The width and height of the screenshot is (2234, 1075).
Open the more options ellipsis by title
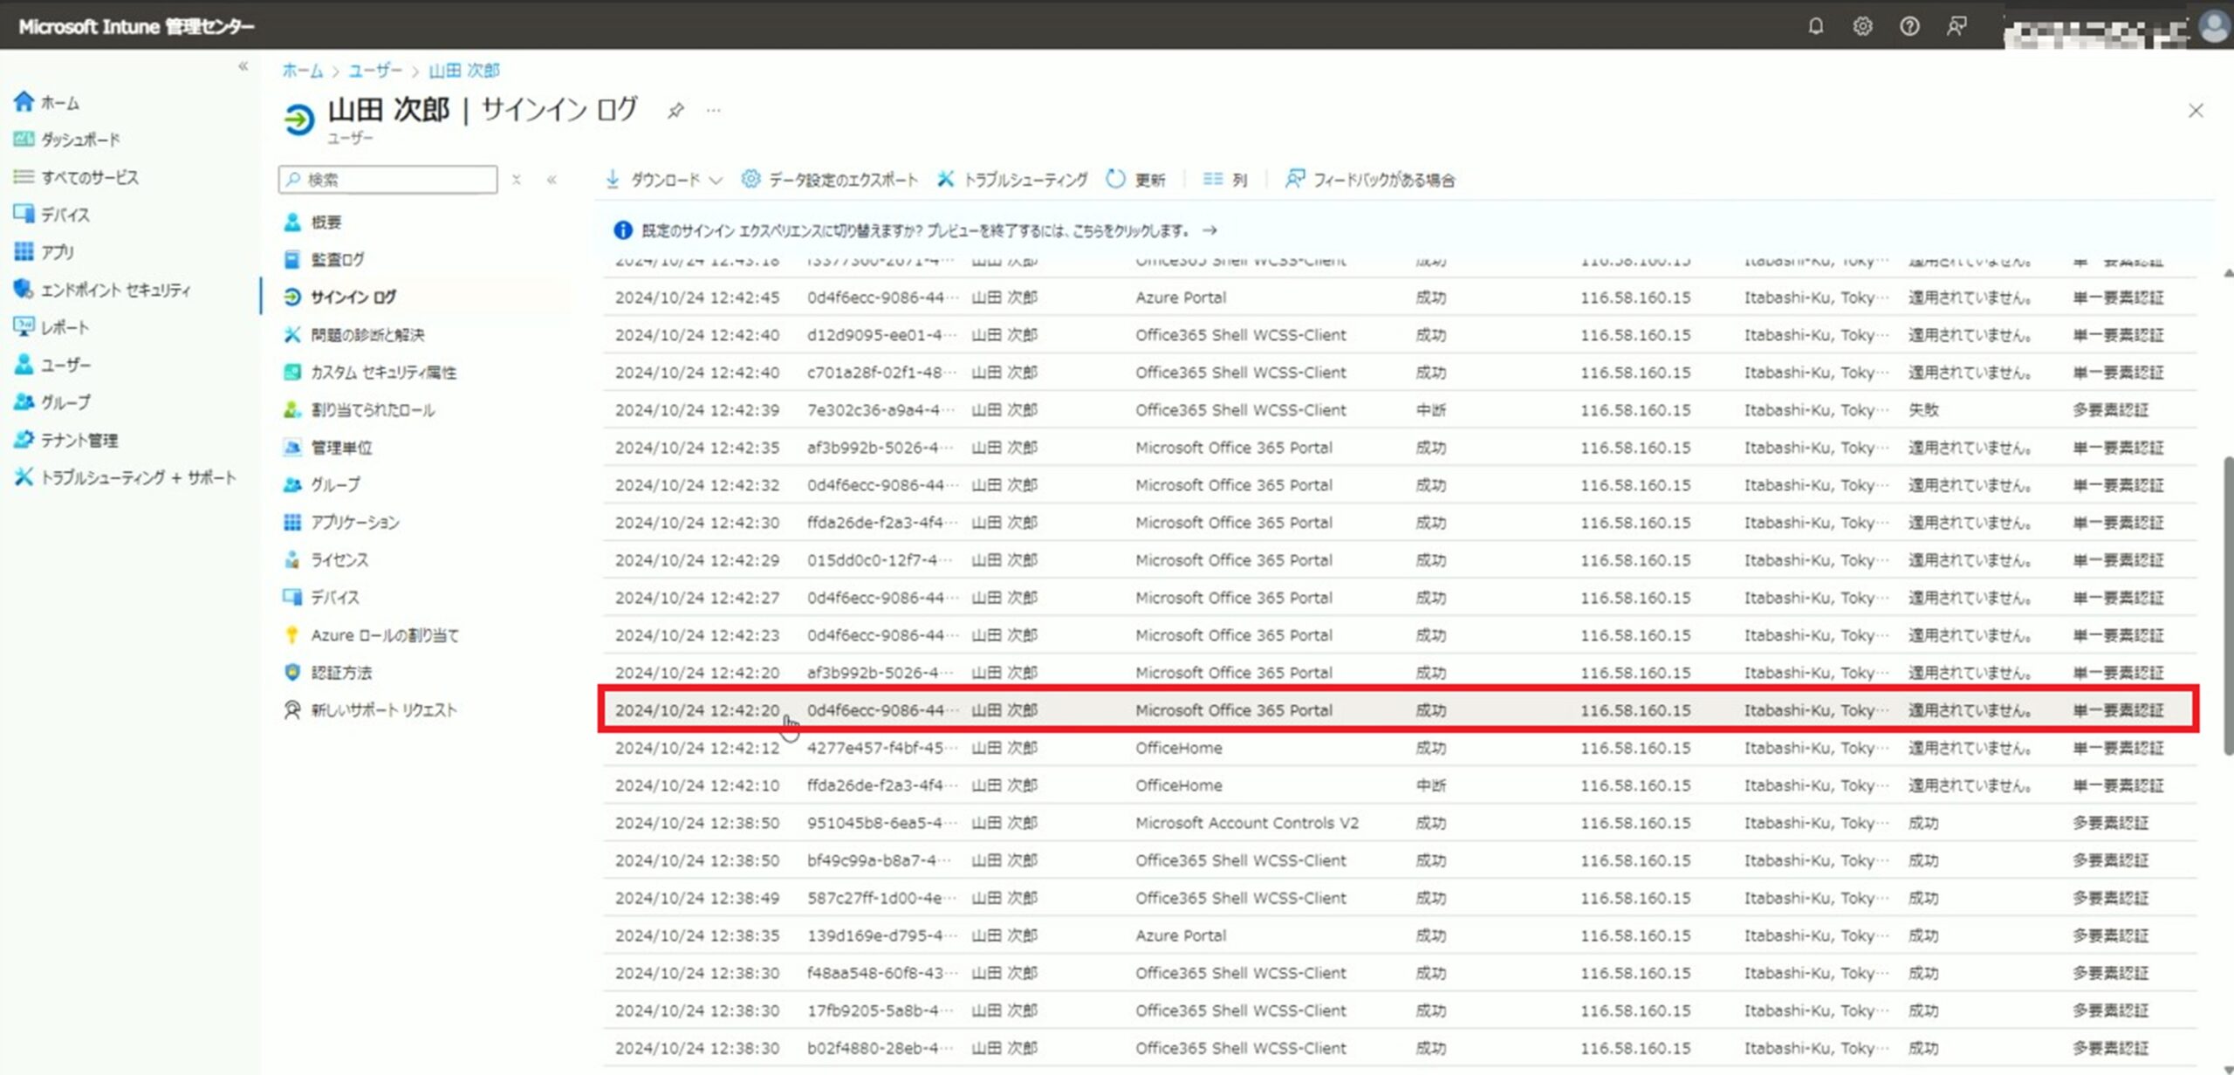coord(714,111)
